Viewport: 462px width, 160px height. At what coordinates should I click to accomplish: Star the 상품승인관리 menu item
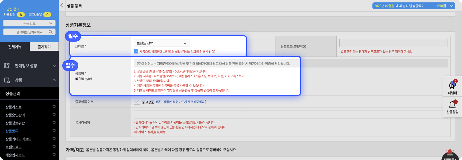tap(54, 115)
